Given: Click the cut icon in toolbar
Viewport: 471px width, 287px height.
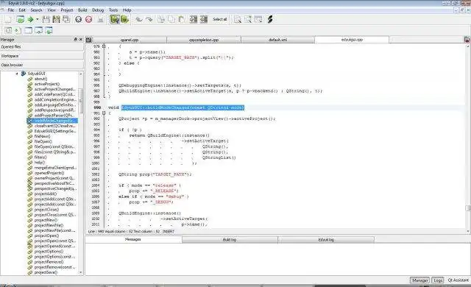Looking at the screenshot, I should point(161,20).
